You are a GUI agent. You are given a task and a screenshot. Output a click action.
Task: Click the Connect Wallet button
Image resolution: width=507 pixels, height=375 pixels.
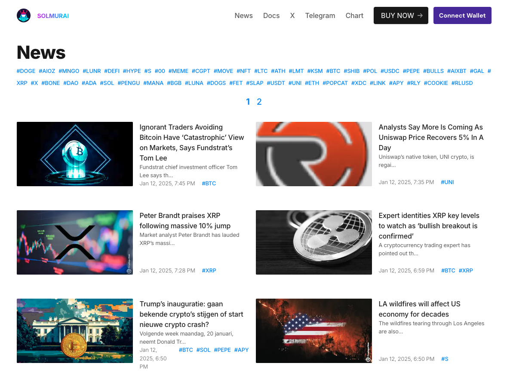click(462, 15)
